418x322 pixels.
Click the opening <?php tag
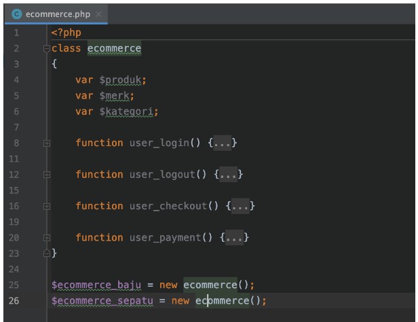click(x=66, y=33)
